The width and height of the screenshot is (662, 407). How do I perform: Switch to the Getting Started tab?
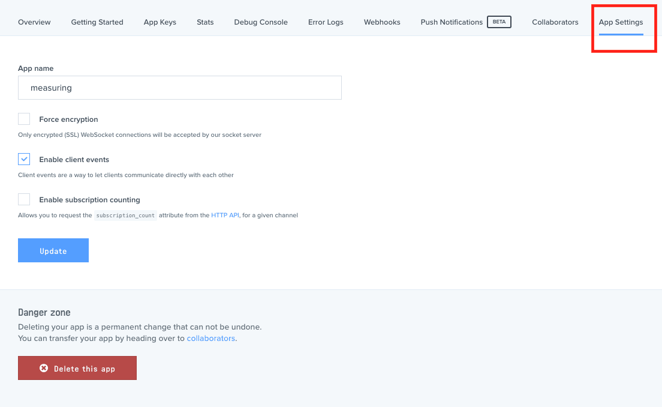coord(97,22)
